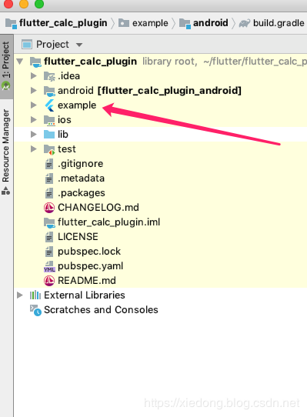Click the Scratches and Consoles icon
This screenshot has width=307, height=417.
click(35, 310)
